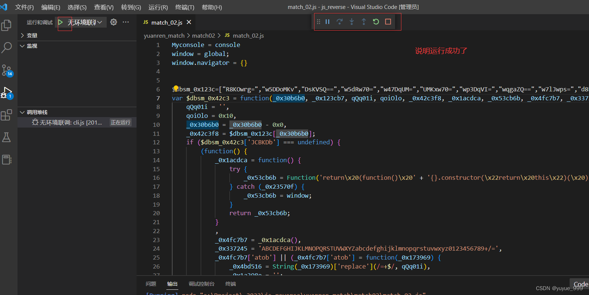Image resolution: width=589 pixels, height=295 pixels.
Task: Open the 选择(S) menu
Action: tap(77, 7)
